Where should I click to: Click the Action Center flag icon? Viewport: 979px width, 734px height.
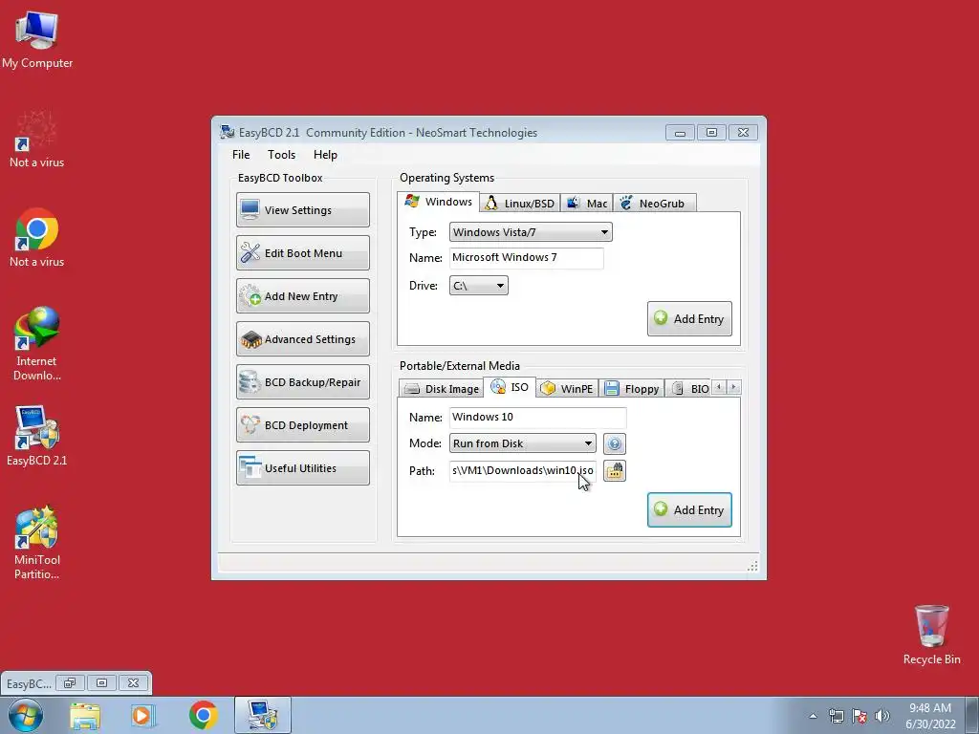click(859, 716)
